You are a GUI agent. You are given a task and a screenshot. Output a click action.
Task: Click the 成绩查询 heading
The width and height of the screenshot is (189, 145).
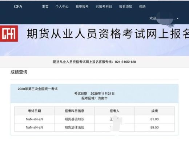tap(19, 72)
